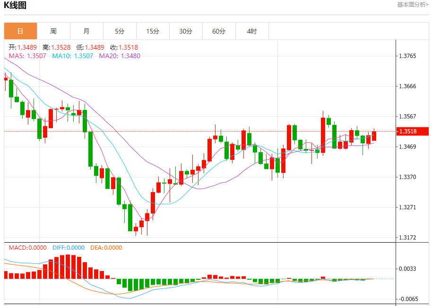Viewport: 432px width, 306px height.
Task: Click the 1.3172 price axis label
Action: pos(407,237)
